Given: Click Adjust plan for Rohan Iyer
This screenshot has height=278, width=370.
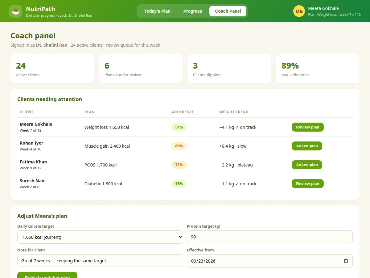Looking at the screenshot, I should click(x=307, y=146).
